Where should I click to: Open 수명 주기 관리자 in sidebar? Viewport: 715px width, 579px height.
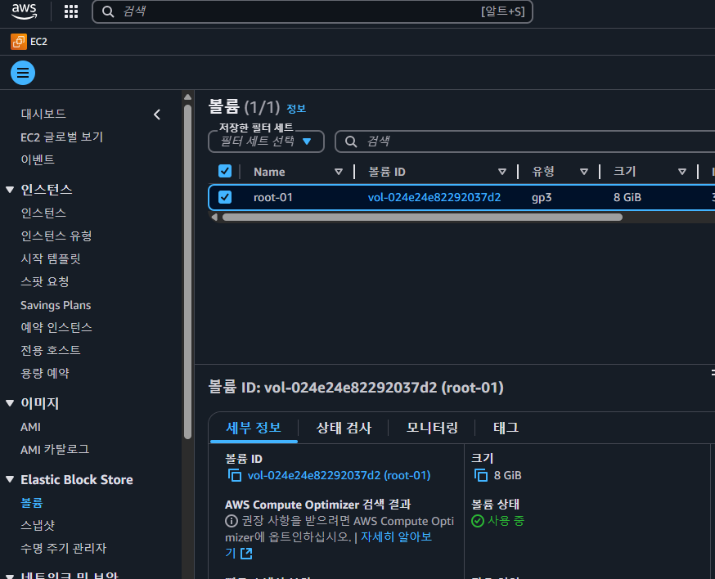tap(63, 548)
